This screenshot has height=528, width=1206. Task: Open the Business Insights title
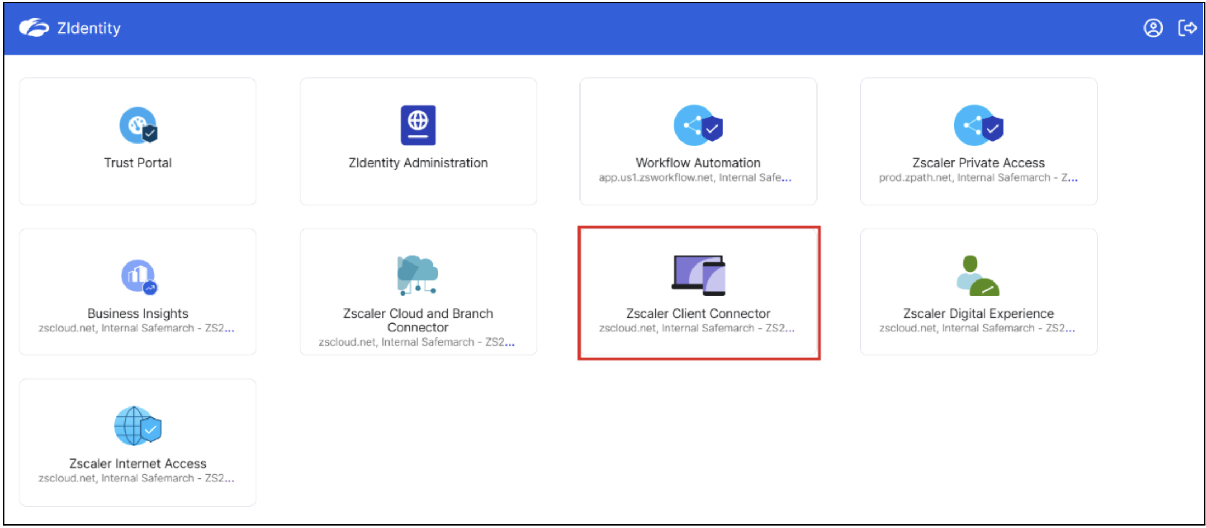coord(138,313)
